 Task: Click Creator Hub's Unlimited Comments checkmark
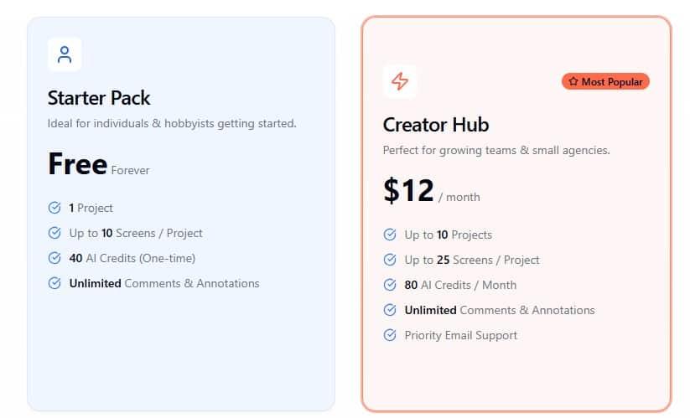(x=390, y=310)
